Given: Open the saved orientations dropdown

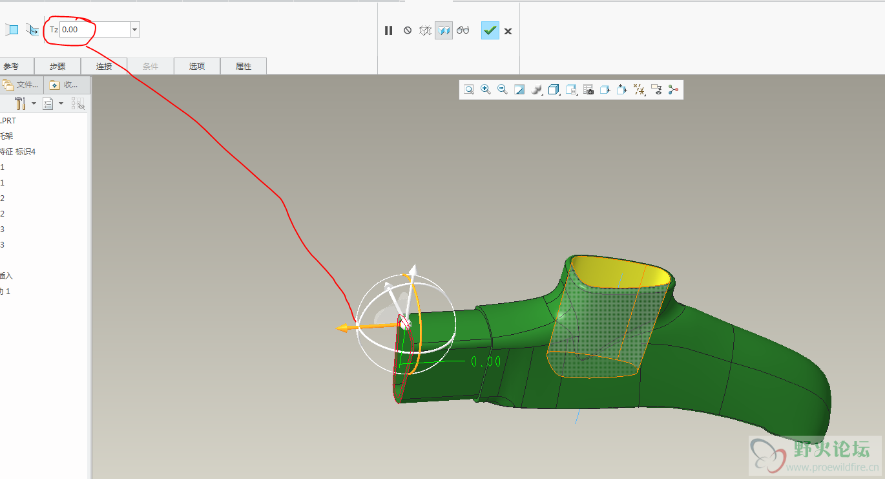Looking at the screenshot, I should pos(572,90).
